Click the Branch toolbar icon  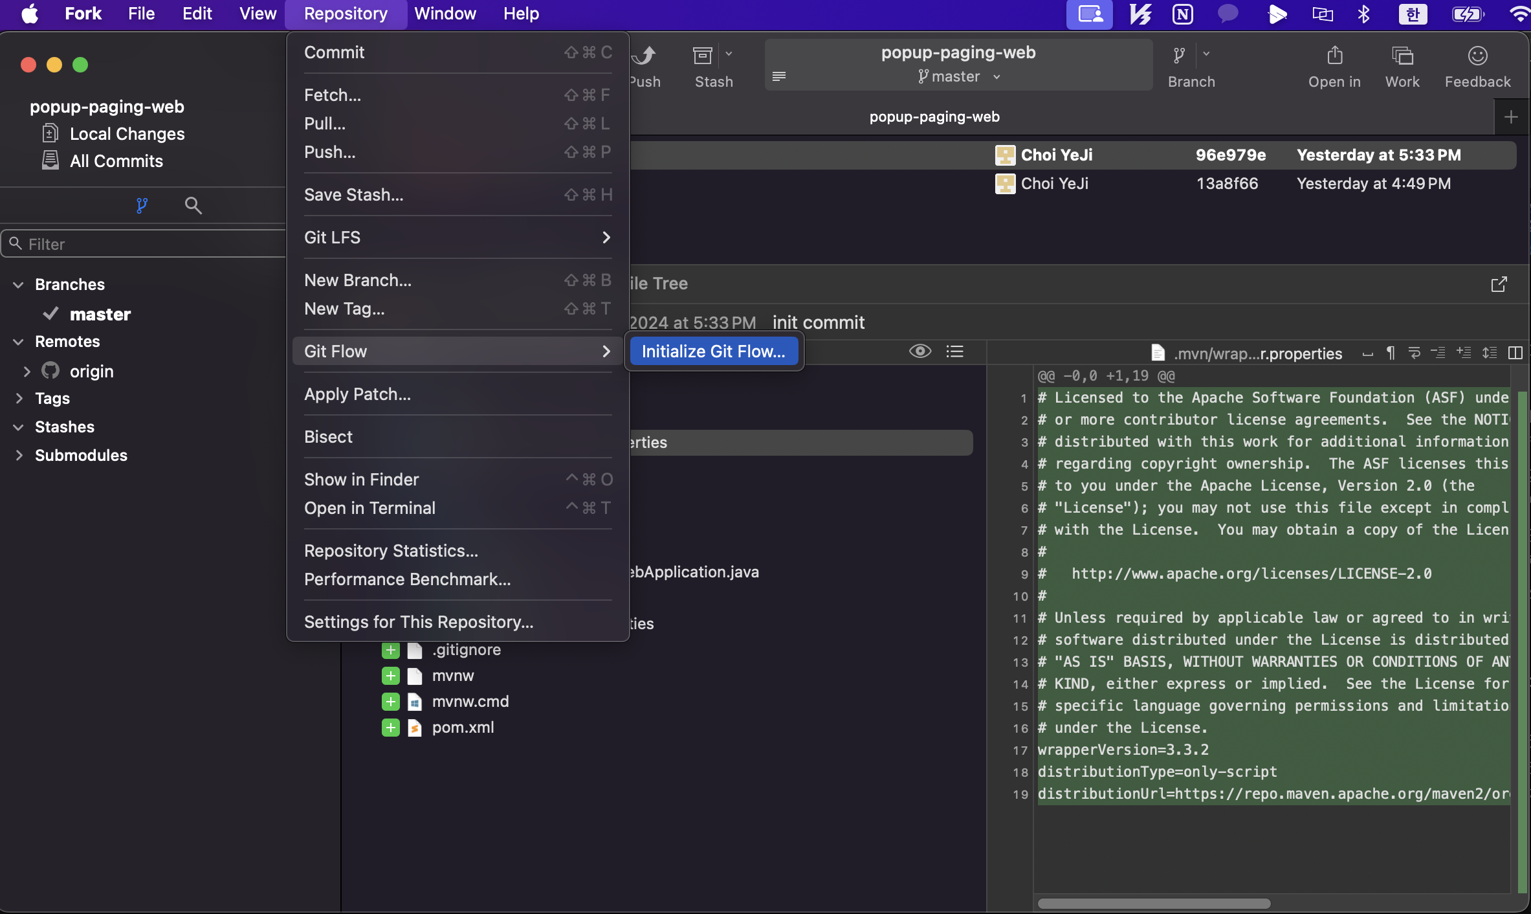tap(1180, 56)
